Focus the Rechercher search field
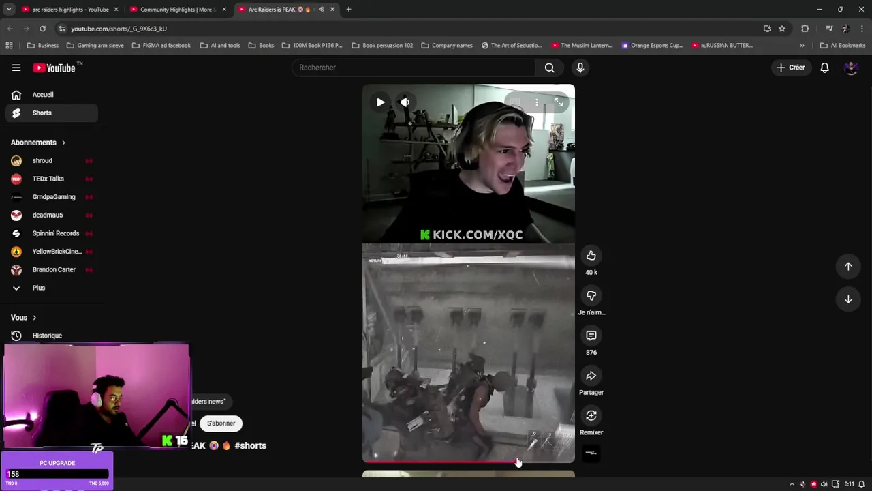This screenshot has width=872, height=491. tap(414, 68)
